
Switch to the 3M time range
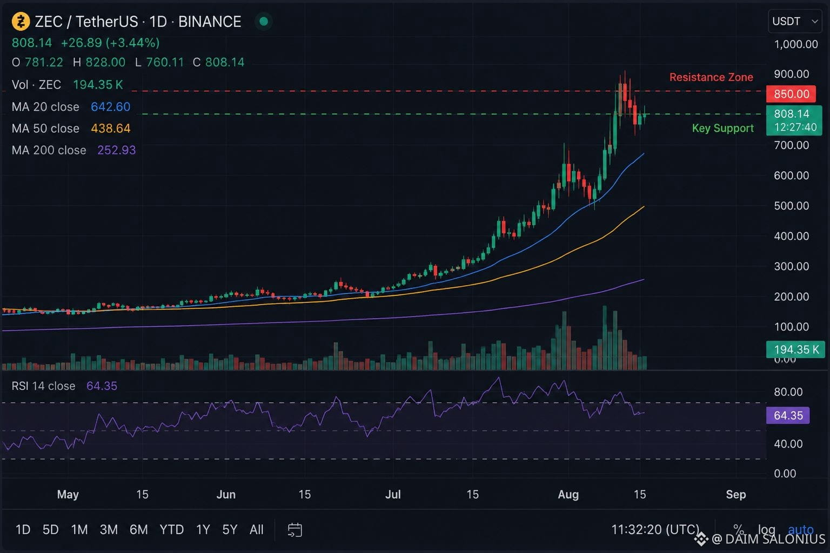point(109,530)
